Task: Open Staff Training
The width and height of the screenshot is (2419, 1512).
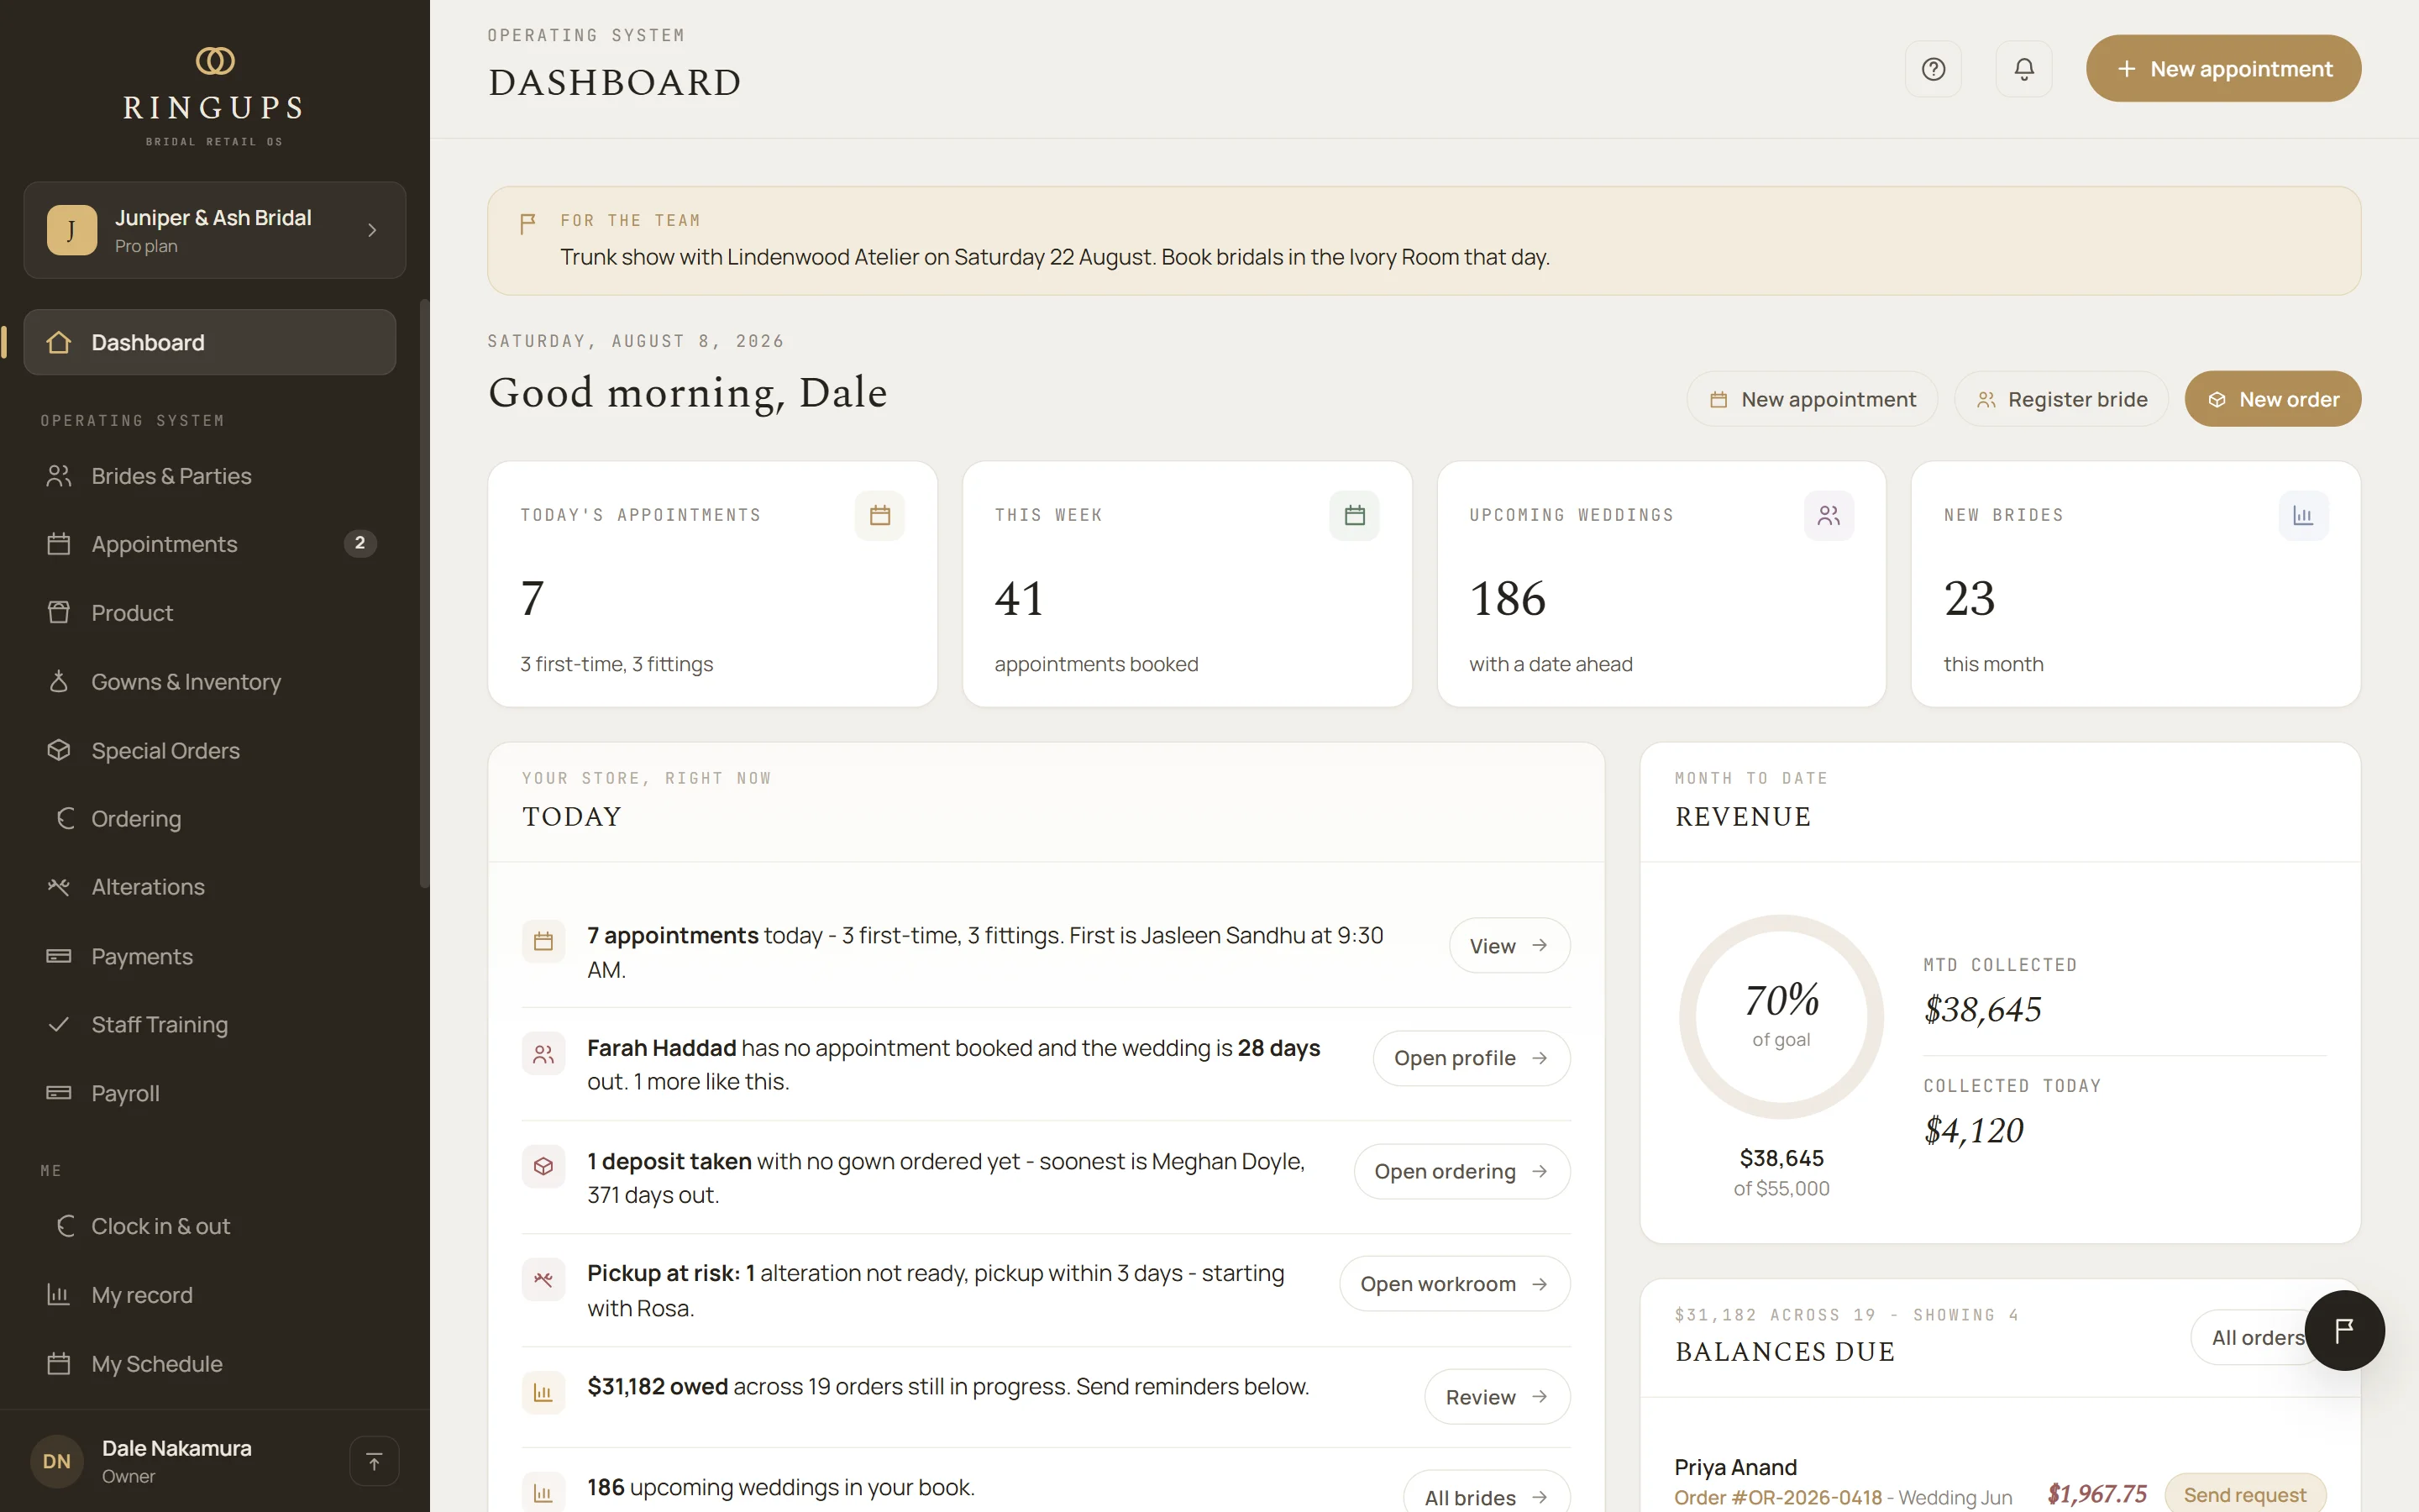Action: [210, 1024]
